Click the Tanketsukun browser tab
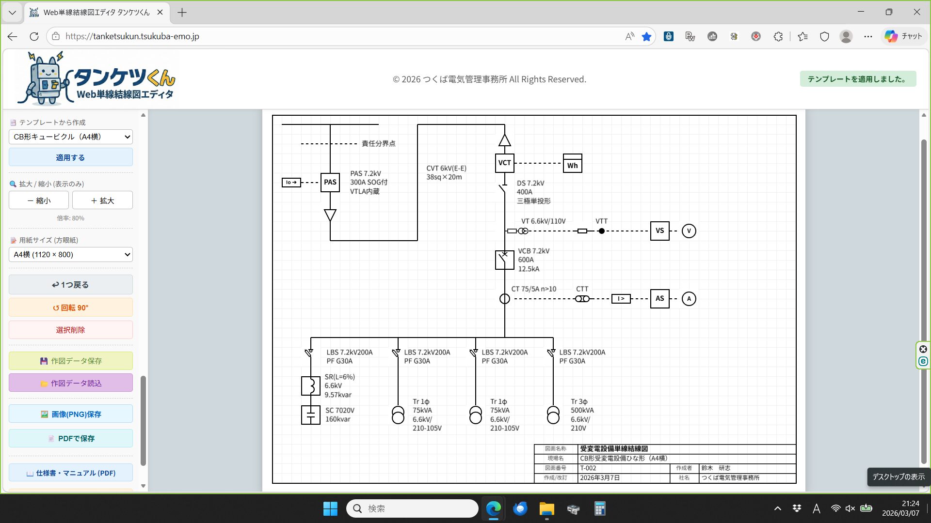Viewport: 931px width, 523px height. (96, 13)
